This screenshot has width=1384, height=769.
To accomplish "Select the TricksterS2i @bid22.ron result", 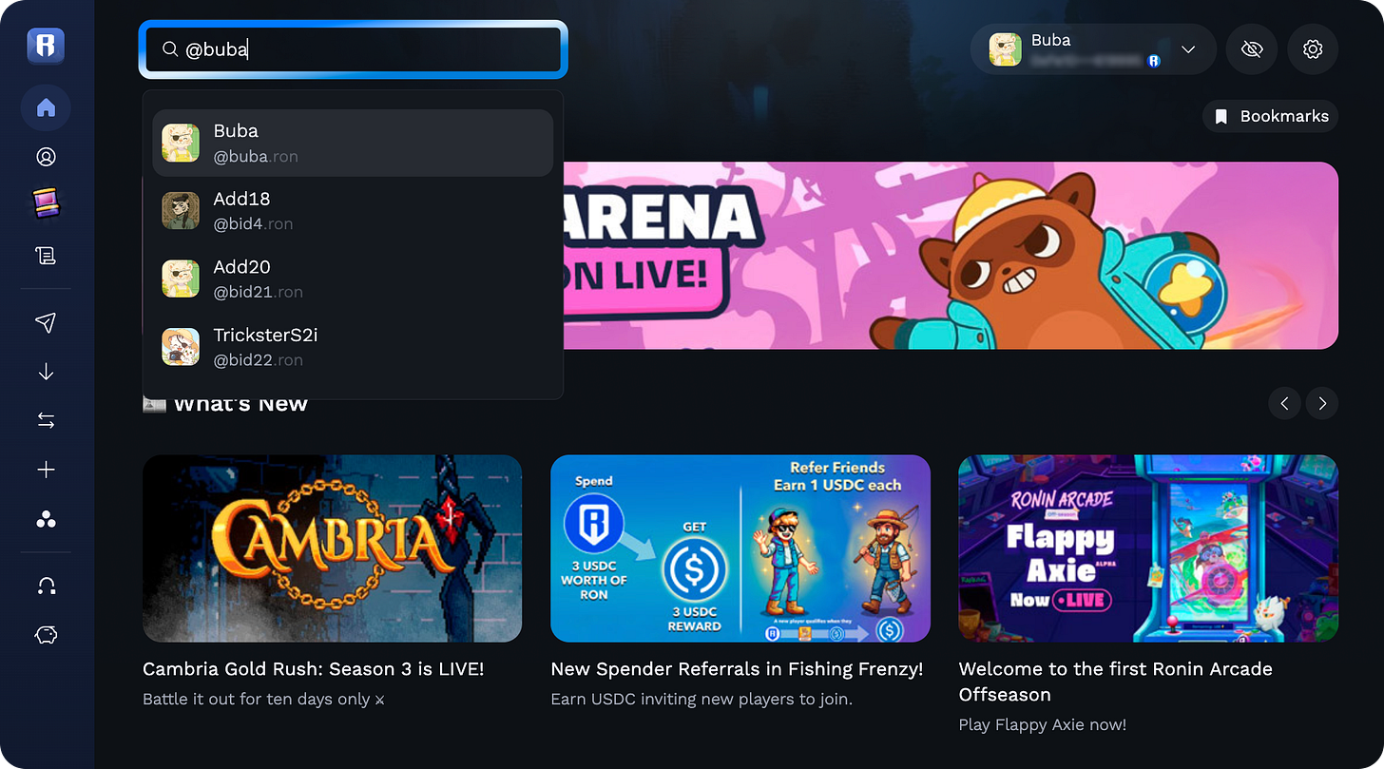I will click(353, 347).
